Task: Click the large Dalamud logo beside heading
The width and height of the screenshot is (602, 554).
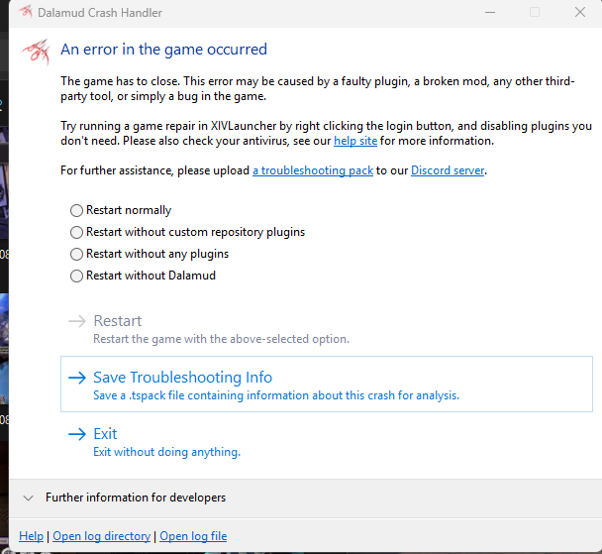Action: (x=36, y=52)
